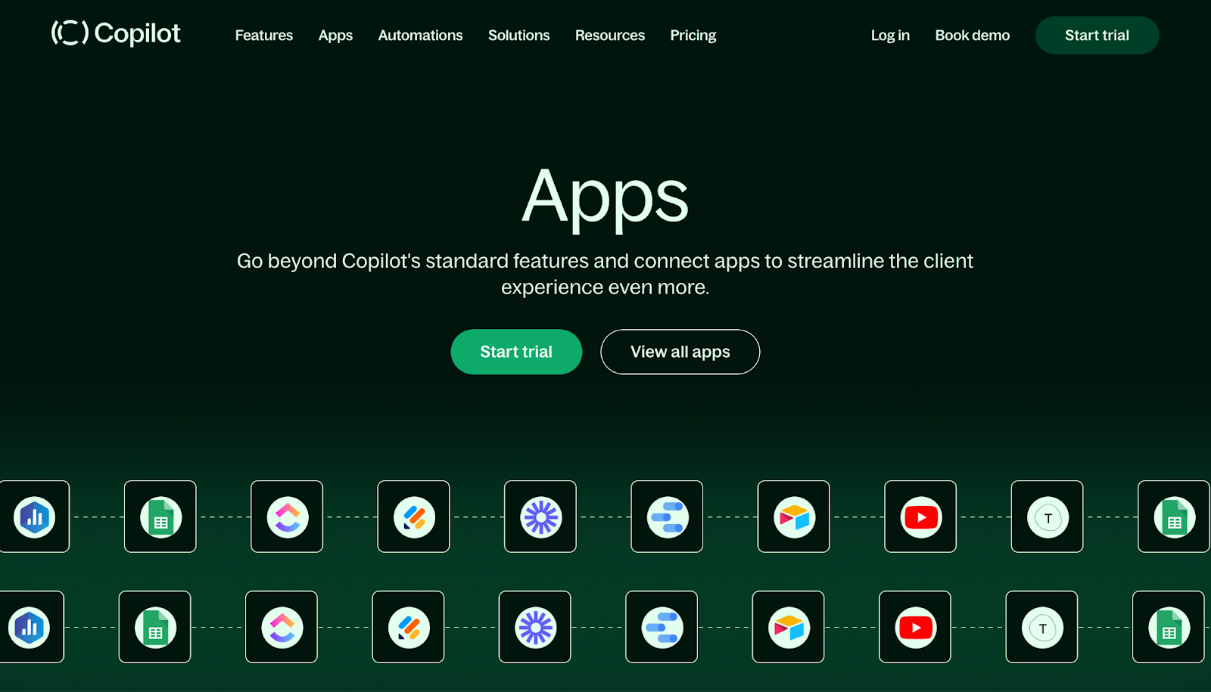
Task: Select Solutions in the top navigation
Action: tap(519, 36)
